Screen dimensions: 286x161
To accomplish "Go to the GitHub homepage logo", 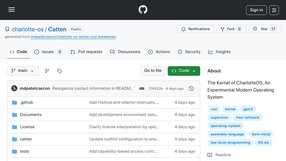I will [x=143, y=10].
